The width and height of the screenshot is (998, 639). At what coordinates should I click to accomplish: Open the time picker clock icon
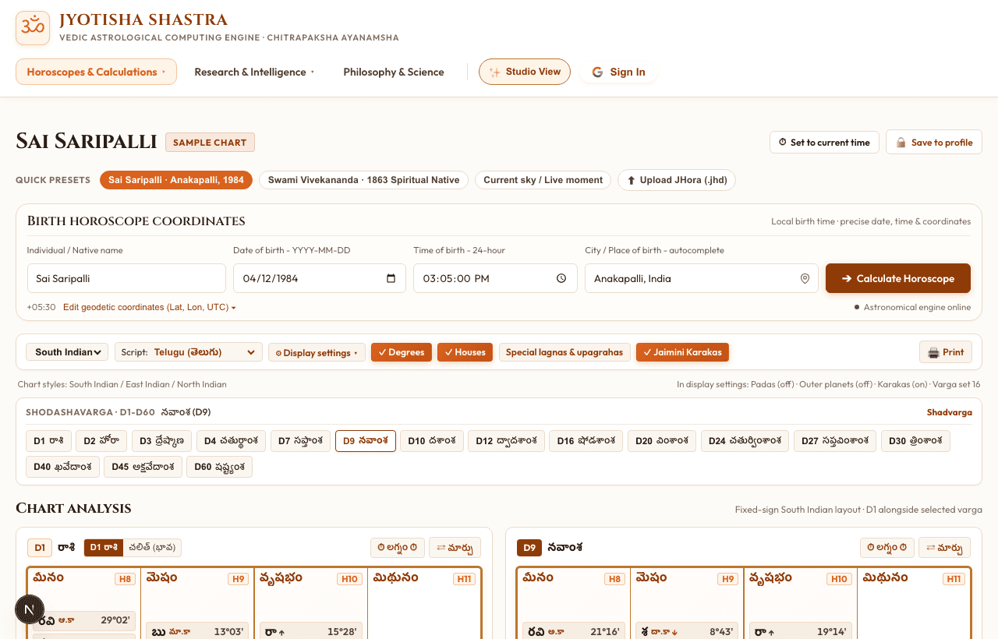[561, 278]
